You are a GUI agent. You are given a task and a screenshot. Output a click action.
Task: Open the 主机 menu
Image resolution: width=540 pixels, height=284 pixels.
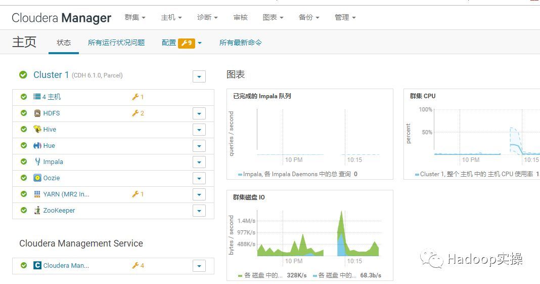pyautogui.click(x=171, y=17)
